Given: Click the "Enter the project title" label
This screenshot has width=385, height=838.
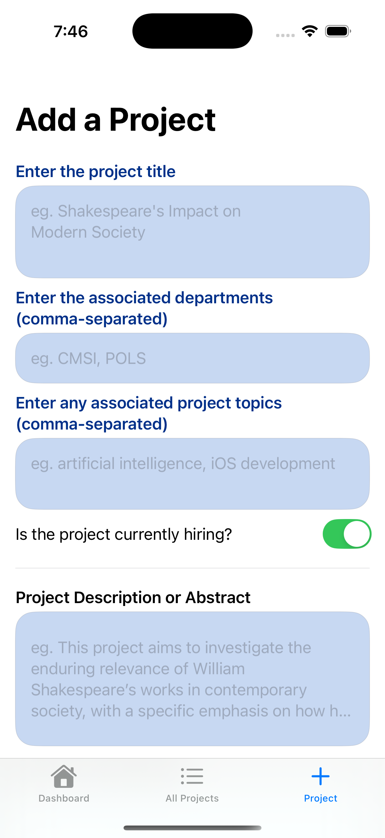Looking at the screenshot, I should pyautogui.click(x=95, y=171).
